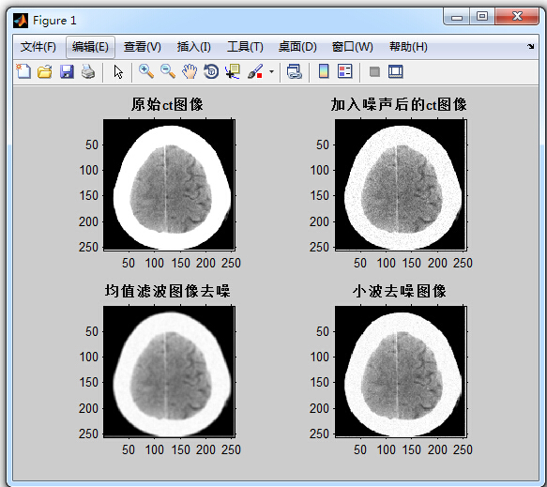This screenshot has height=487, width=547.
Task: Activate the Zoom In magnifier tool
Action: [146, 71]
